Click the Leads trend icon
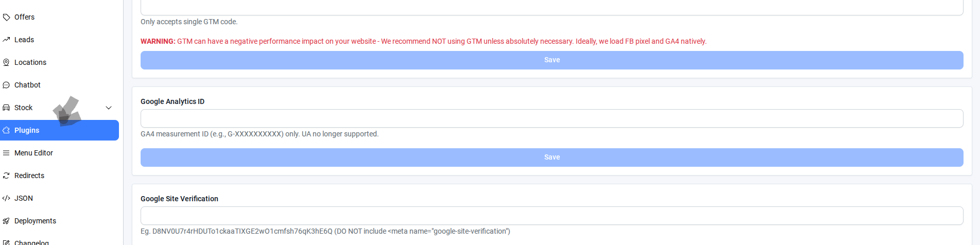The width and height of the screenshot is (980, 245). 6,40
